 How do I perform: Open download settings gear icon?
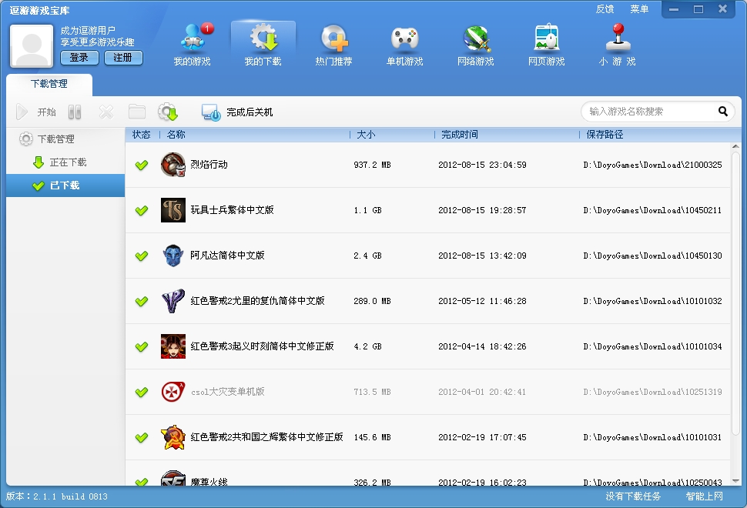click(168, 112)
